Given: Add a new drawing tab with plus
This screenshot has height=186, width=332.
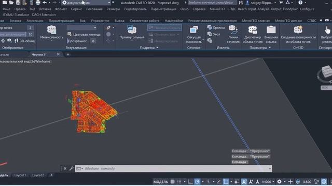Looking at the screenshot, I should (x=68, y=54).
